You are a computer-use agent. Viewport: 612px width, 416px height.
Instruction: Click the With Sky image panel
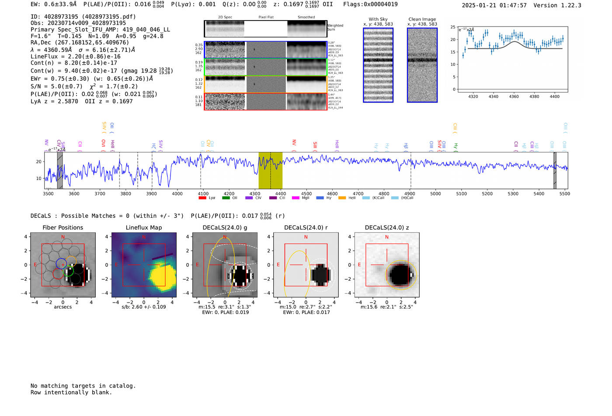click(378, 65)
